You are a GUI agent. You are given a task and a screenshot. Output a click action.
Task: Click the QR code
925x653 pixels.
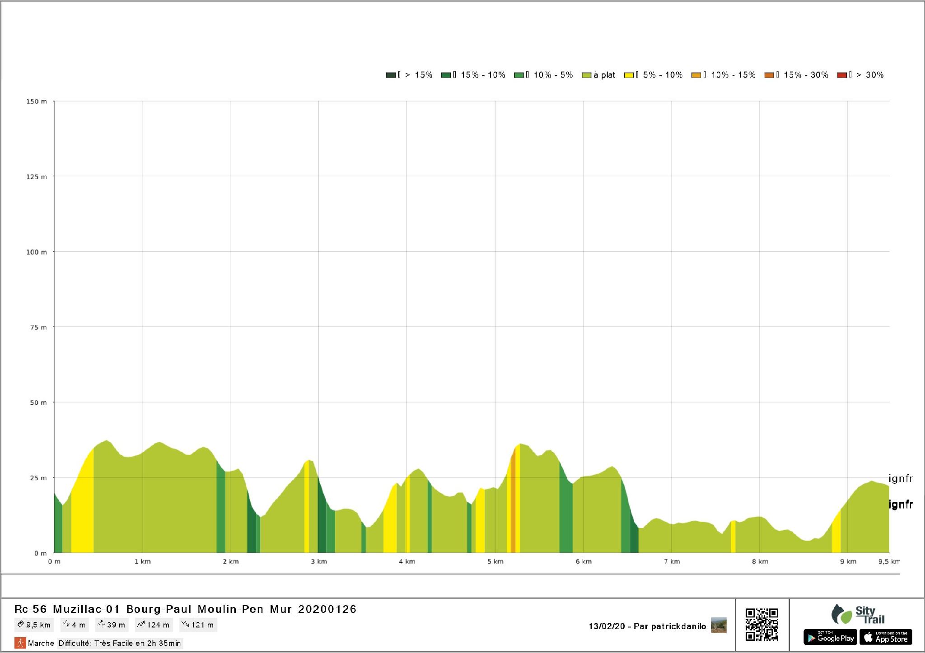click(x=761, y=625)
